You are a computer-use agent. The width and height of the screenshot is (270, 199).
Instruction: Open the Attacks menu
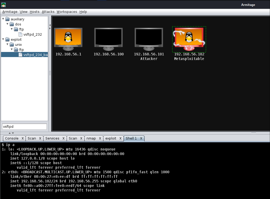click(48, 12)
